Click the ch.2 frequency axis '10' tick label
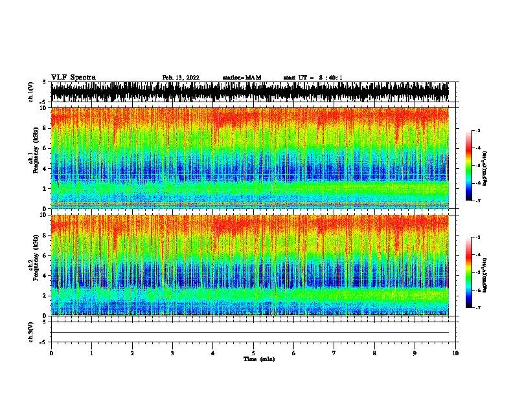Viewport: 513px width, 396px height. pos(44,215)
